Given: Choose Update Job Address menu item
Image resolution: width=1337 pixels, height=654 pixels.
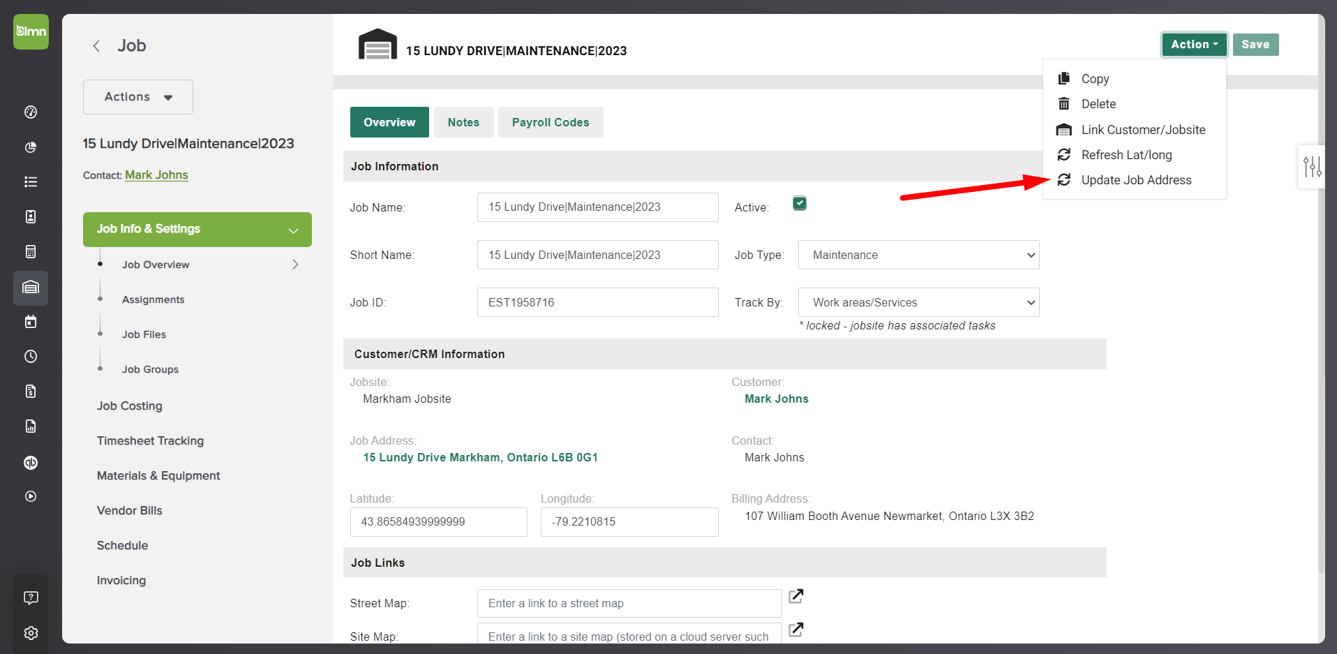Looking at the screenshot, I should pyautogui.click(x=1136, y=180).
